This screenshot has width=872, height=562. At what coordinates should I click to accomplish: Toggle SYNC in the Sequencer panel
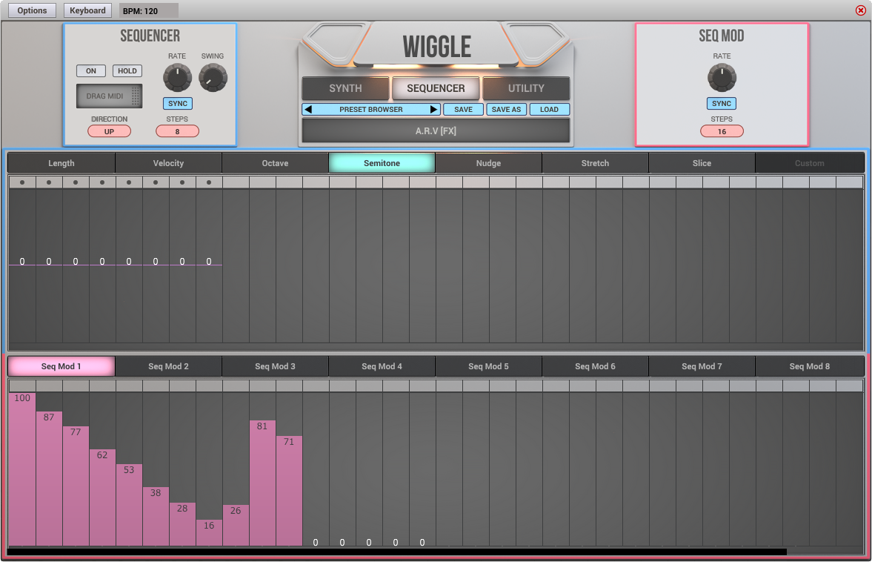click(177, 104)
